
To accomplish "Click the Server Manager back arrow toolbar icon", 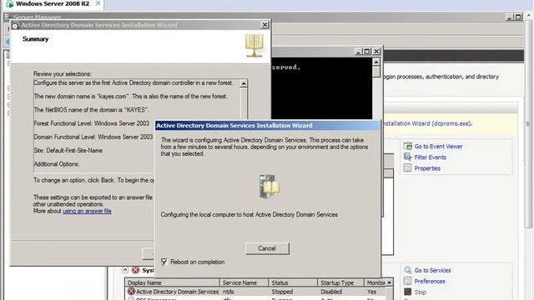I will (8, 42).
